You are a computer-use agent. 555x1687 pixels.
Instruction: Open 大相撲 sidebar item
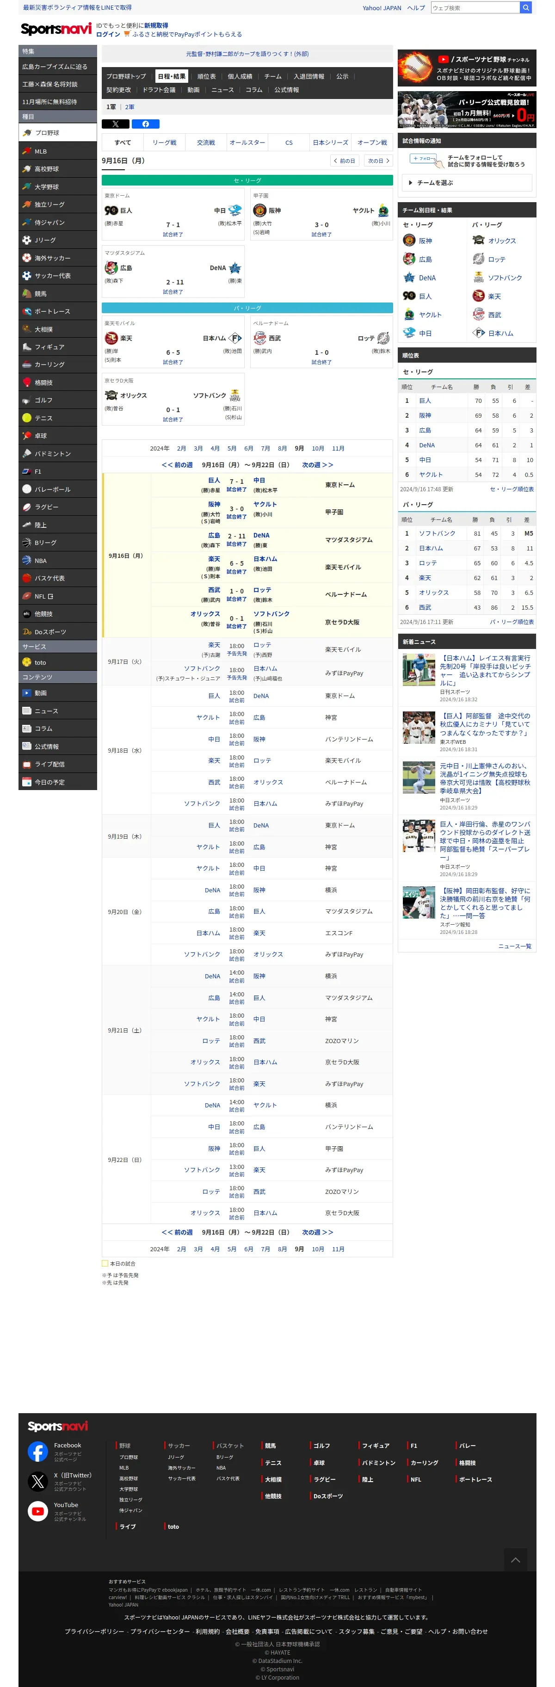point(58,329)
